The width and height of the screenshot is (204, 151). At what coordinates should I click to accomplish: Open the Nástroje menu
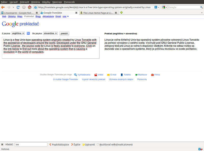click(57, 2)
